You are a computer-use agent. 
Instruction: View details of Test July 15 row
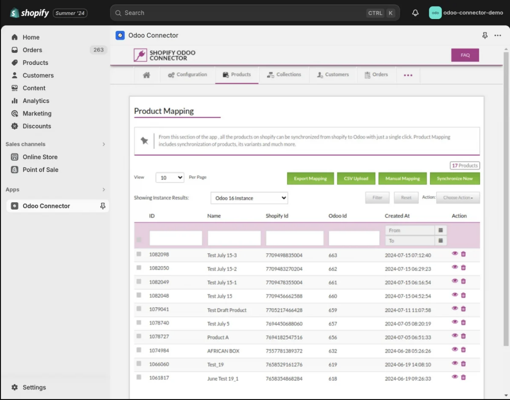click(x=455, y=294)
